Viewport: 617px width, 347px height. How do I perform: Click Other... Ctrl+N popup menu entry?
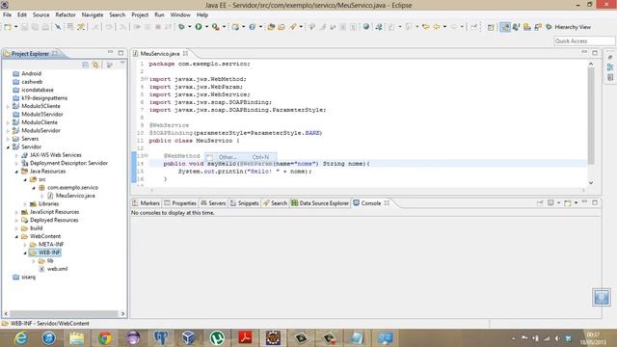[x=240, y=157]
